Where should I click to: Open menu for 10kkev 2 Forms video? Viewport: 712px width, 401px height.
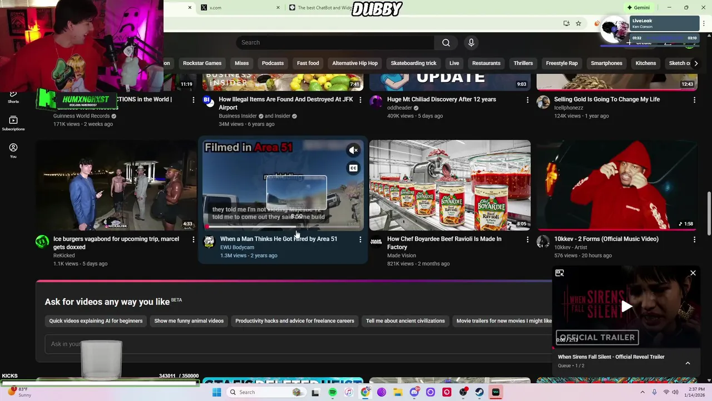[x=694, y=239]
